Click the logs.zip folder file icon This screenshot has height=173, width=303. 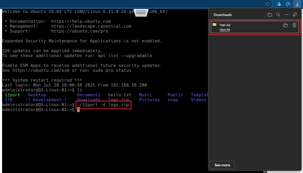215,25
